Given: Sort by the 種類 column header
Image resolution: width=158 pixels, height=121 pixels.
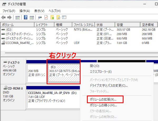Looking at the screenshot, I should 63,25.
